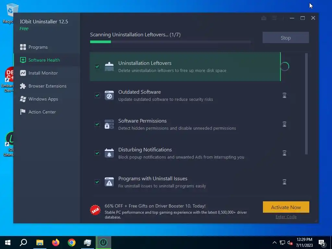
Task: Click the Browser Extensions puzzle icon
Action: pyautogui.click(x=23, y=86)
